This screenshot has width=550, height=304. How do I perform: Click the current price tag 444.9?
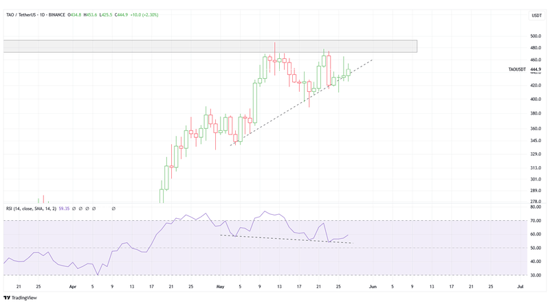(x=536, y=69)
